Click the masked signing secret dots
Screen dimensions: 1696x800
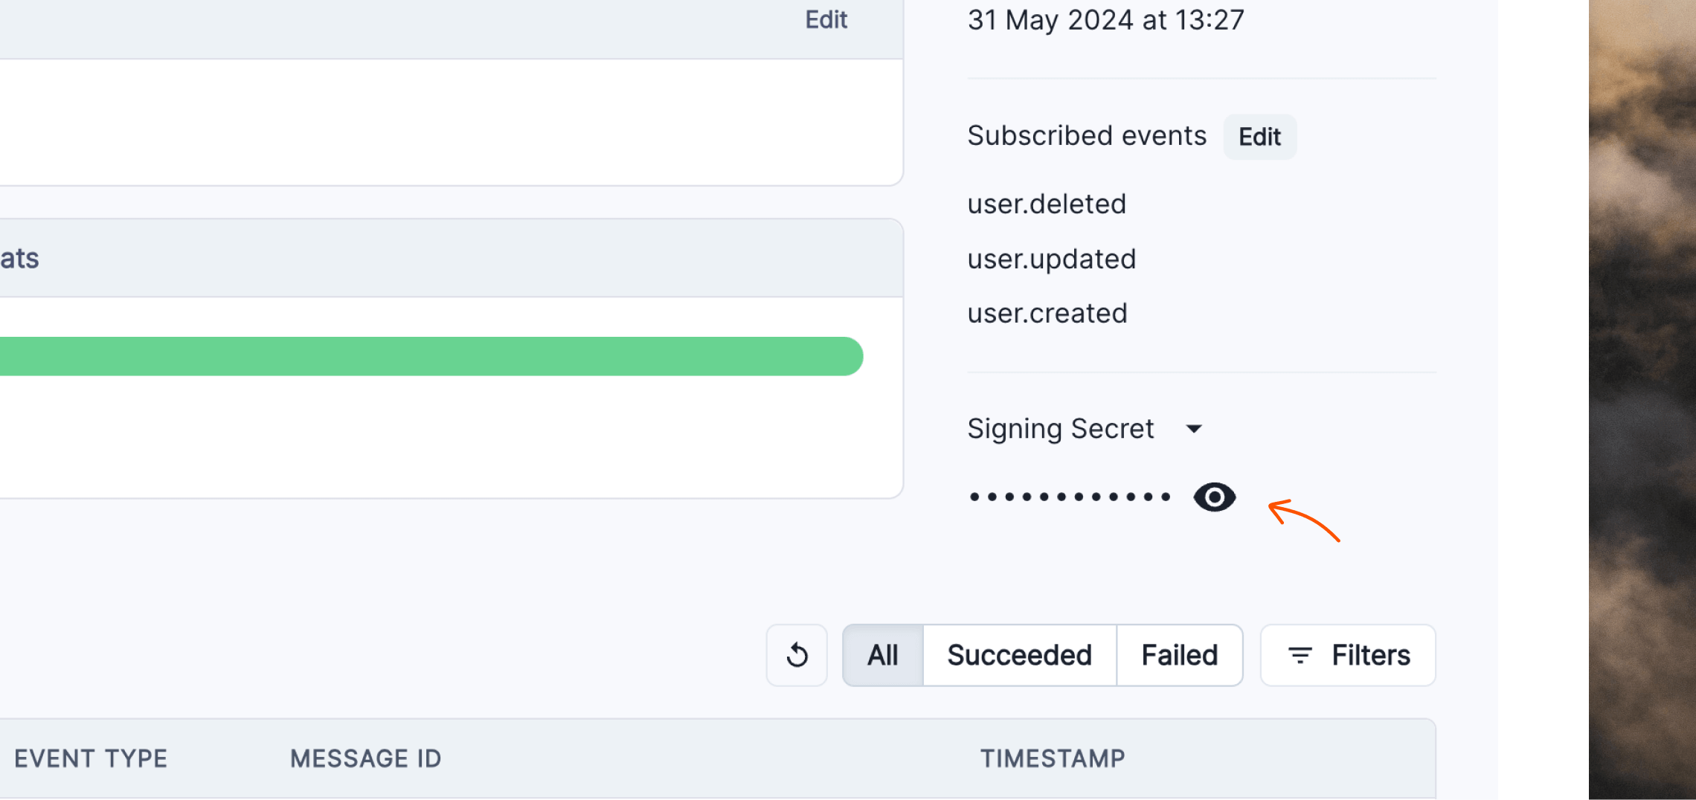click(x=1070, y=497)
